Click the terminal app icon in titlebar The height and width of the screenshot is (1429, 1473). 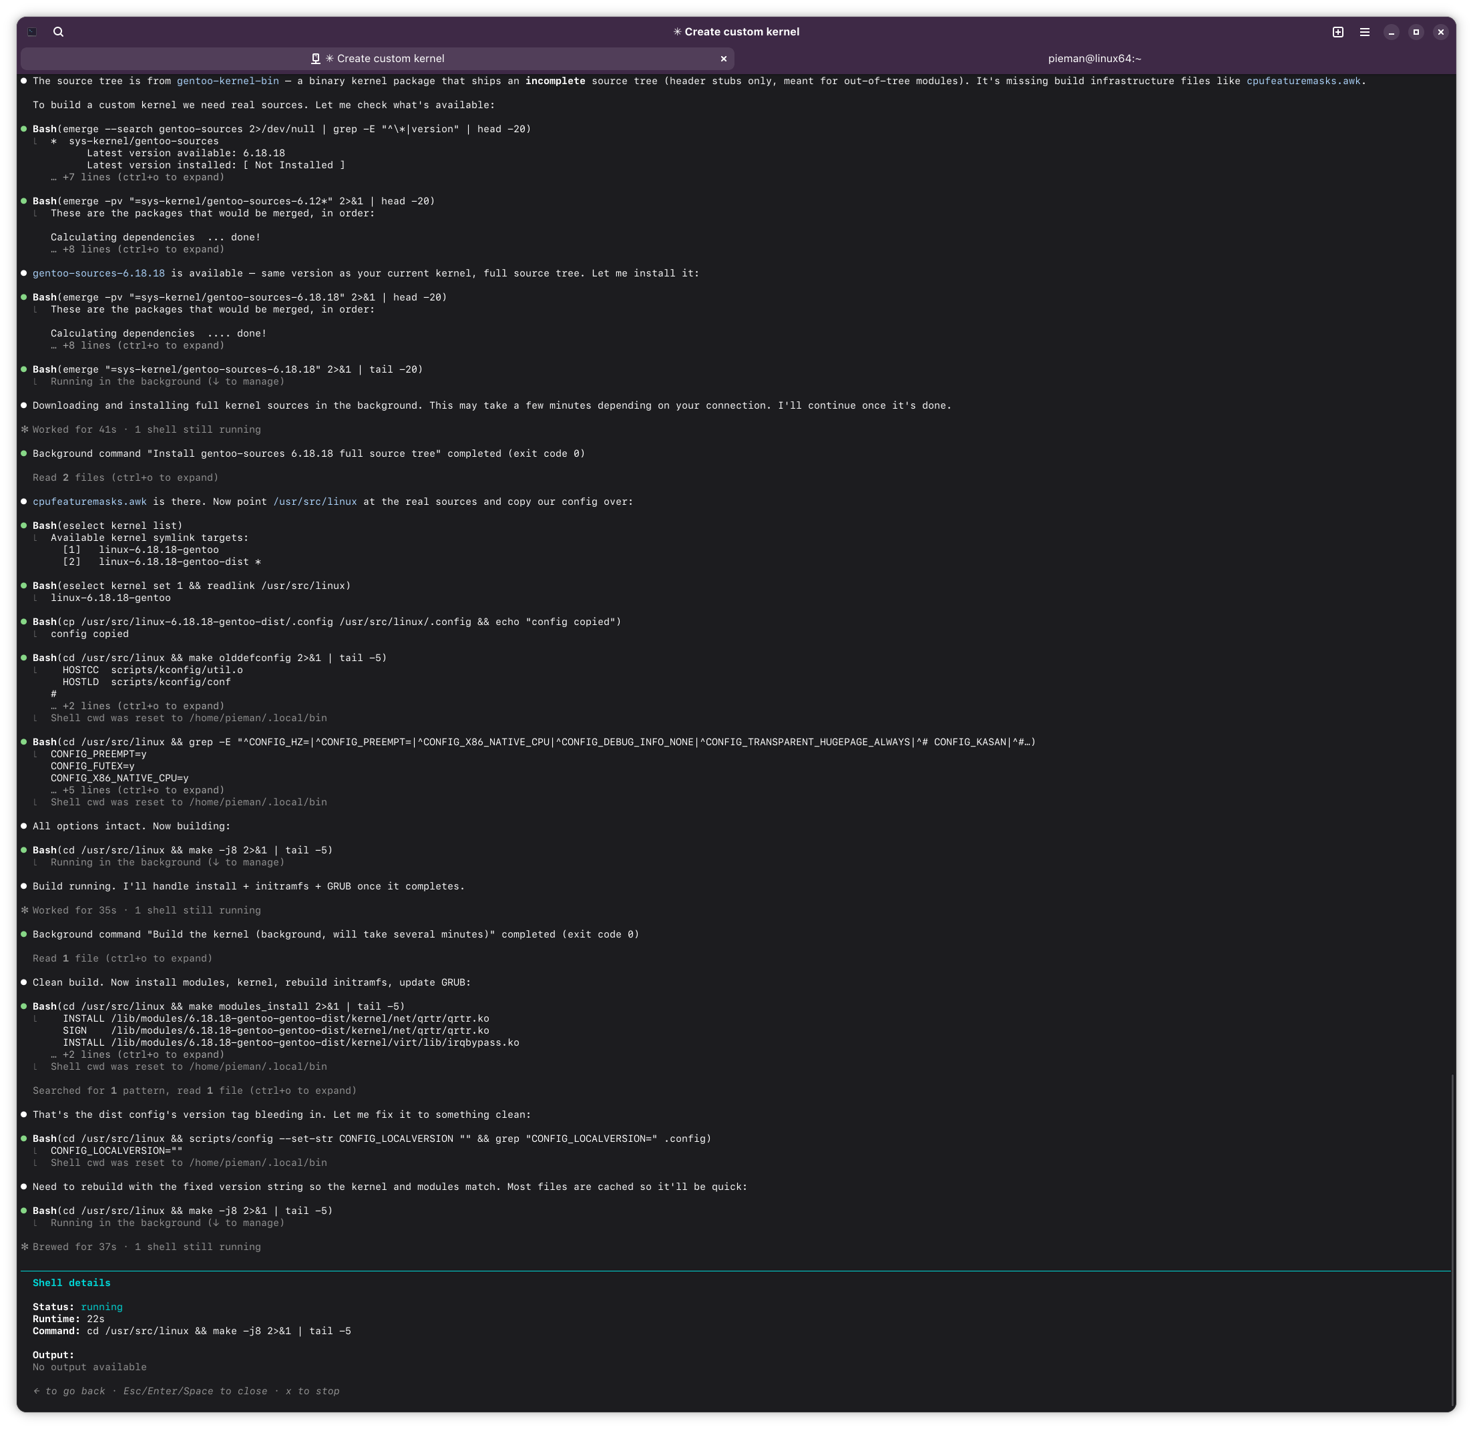[x=32, y=31]
